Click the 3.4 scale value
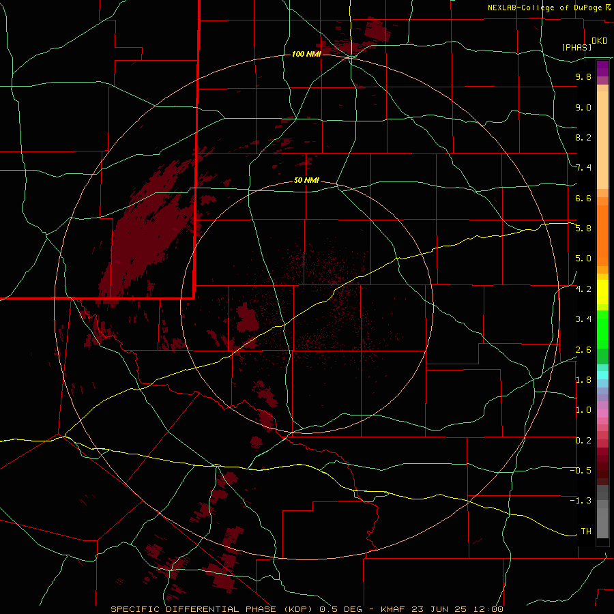This screenshot has width=614, height=614. coord(583,319)
